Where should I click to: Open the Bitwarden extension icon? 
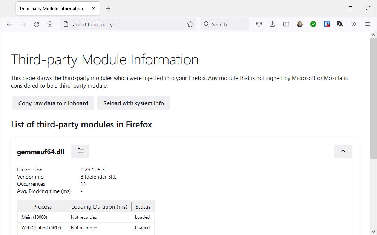(327, 24)
